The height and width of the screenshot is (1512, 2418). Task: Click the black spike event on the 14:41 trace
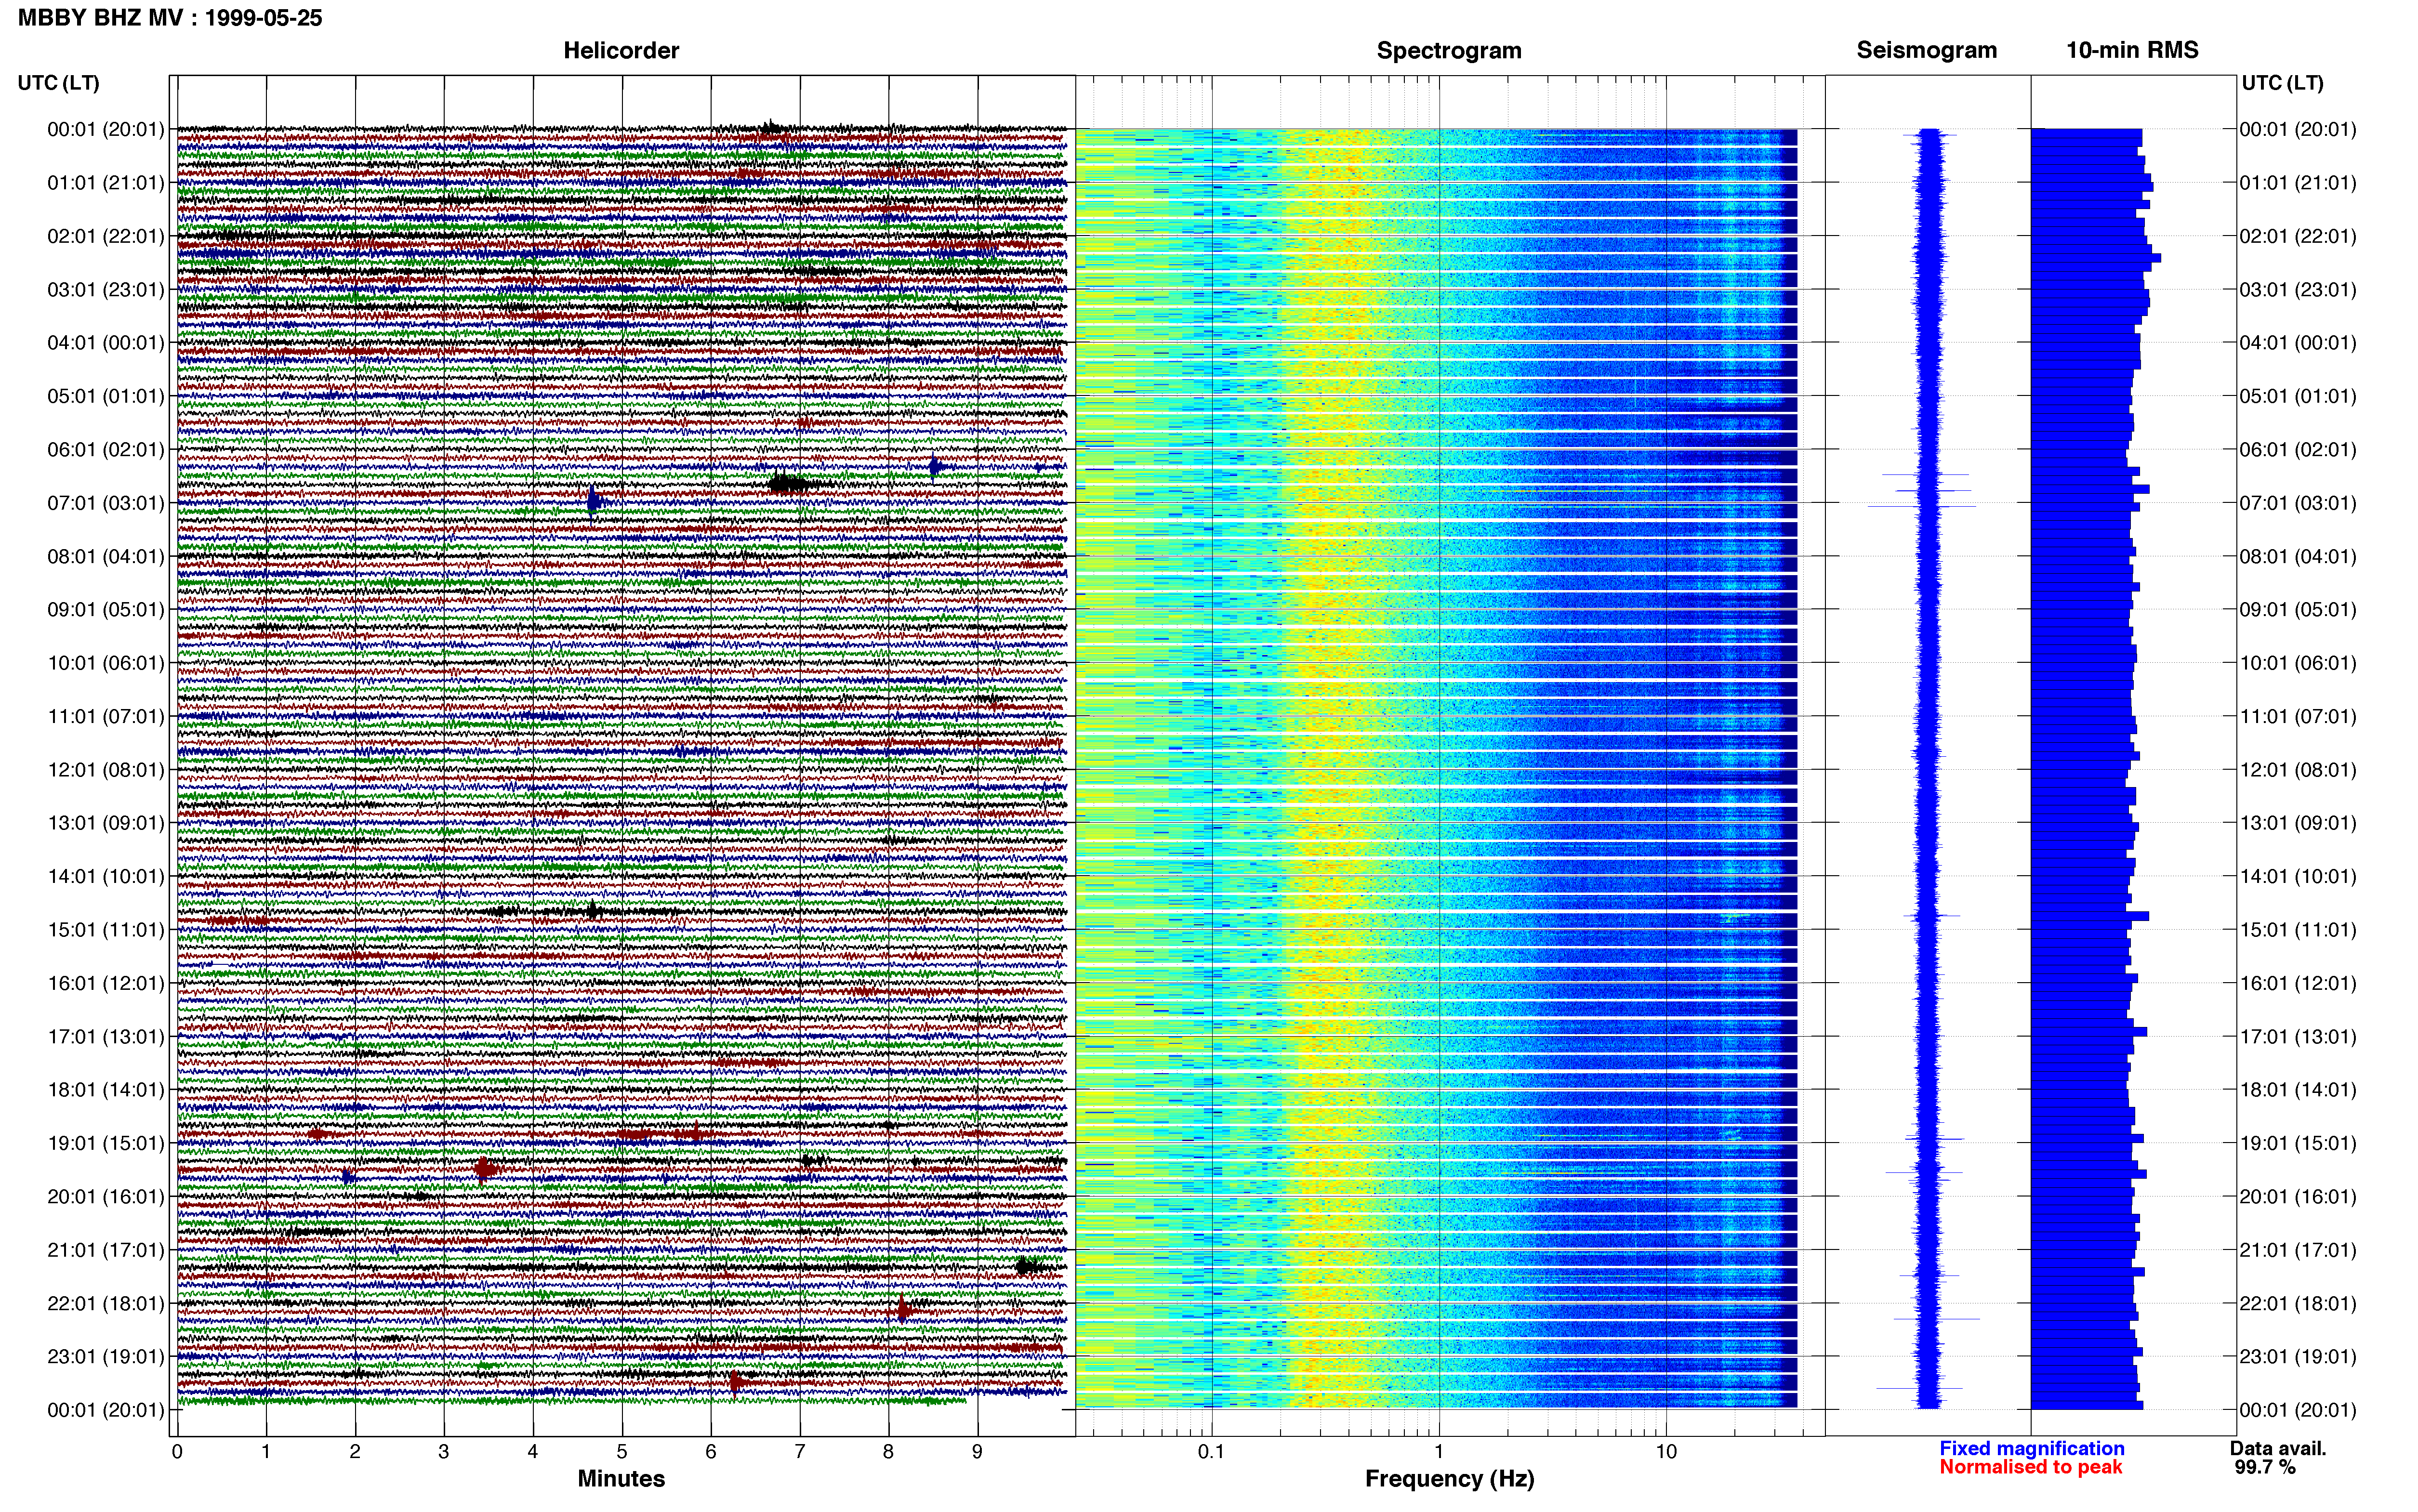(593, 910)
